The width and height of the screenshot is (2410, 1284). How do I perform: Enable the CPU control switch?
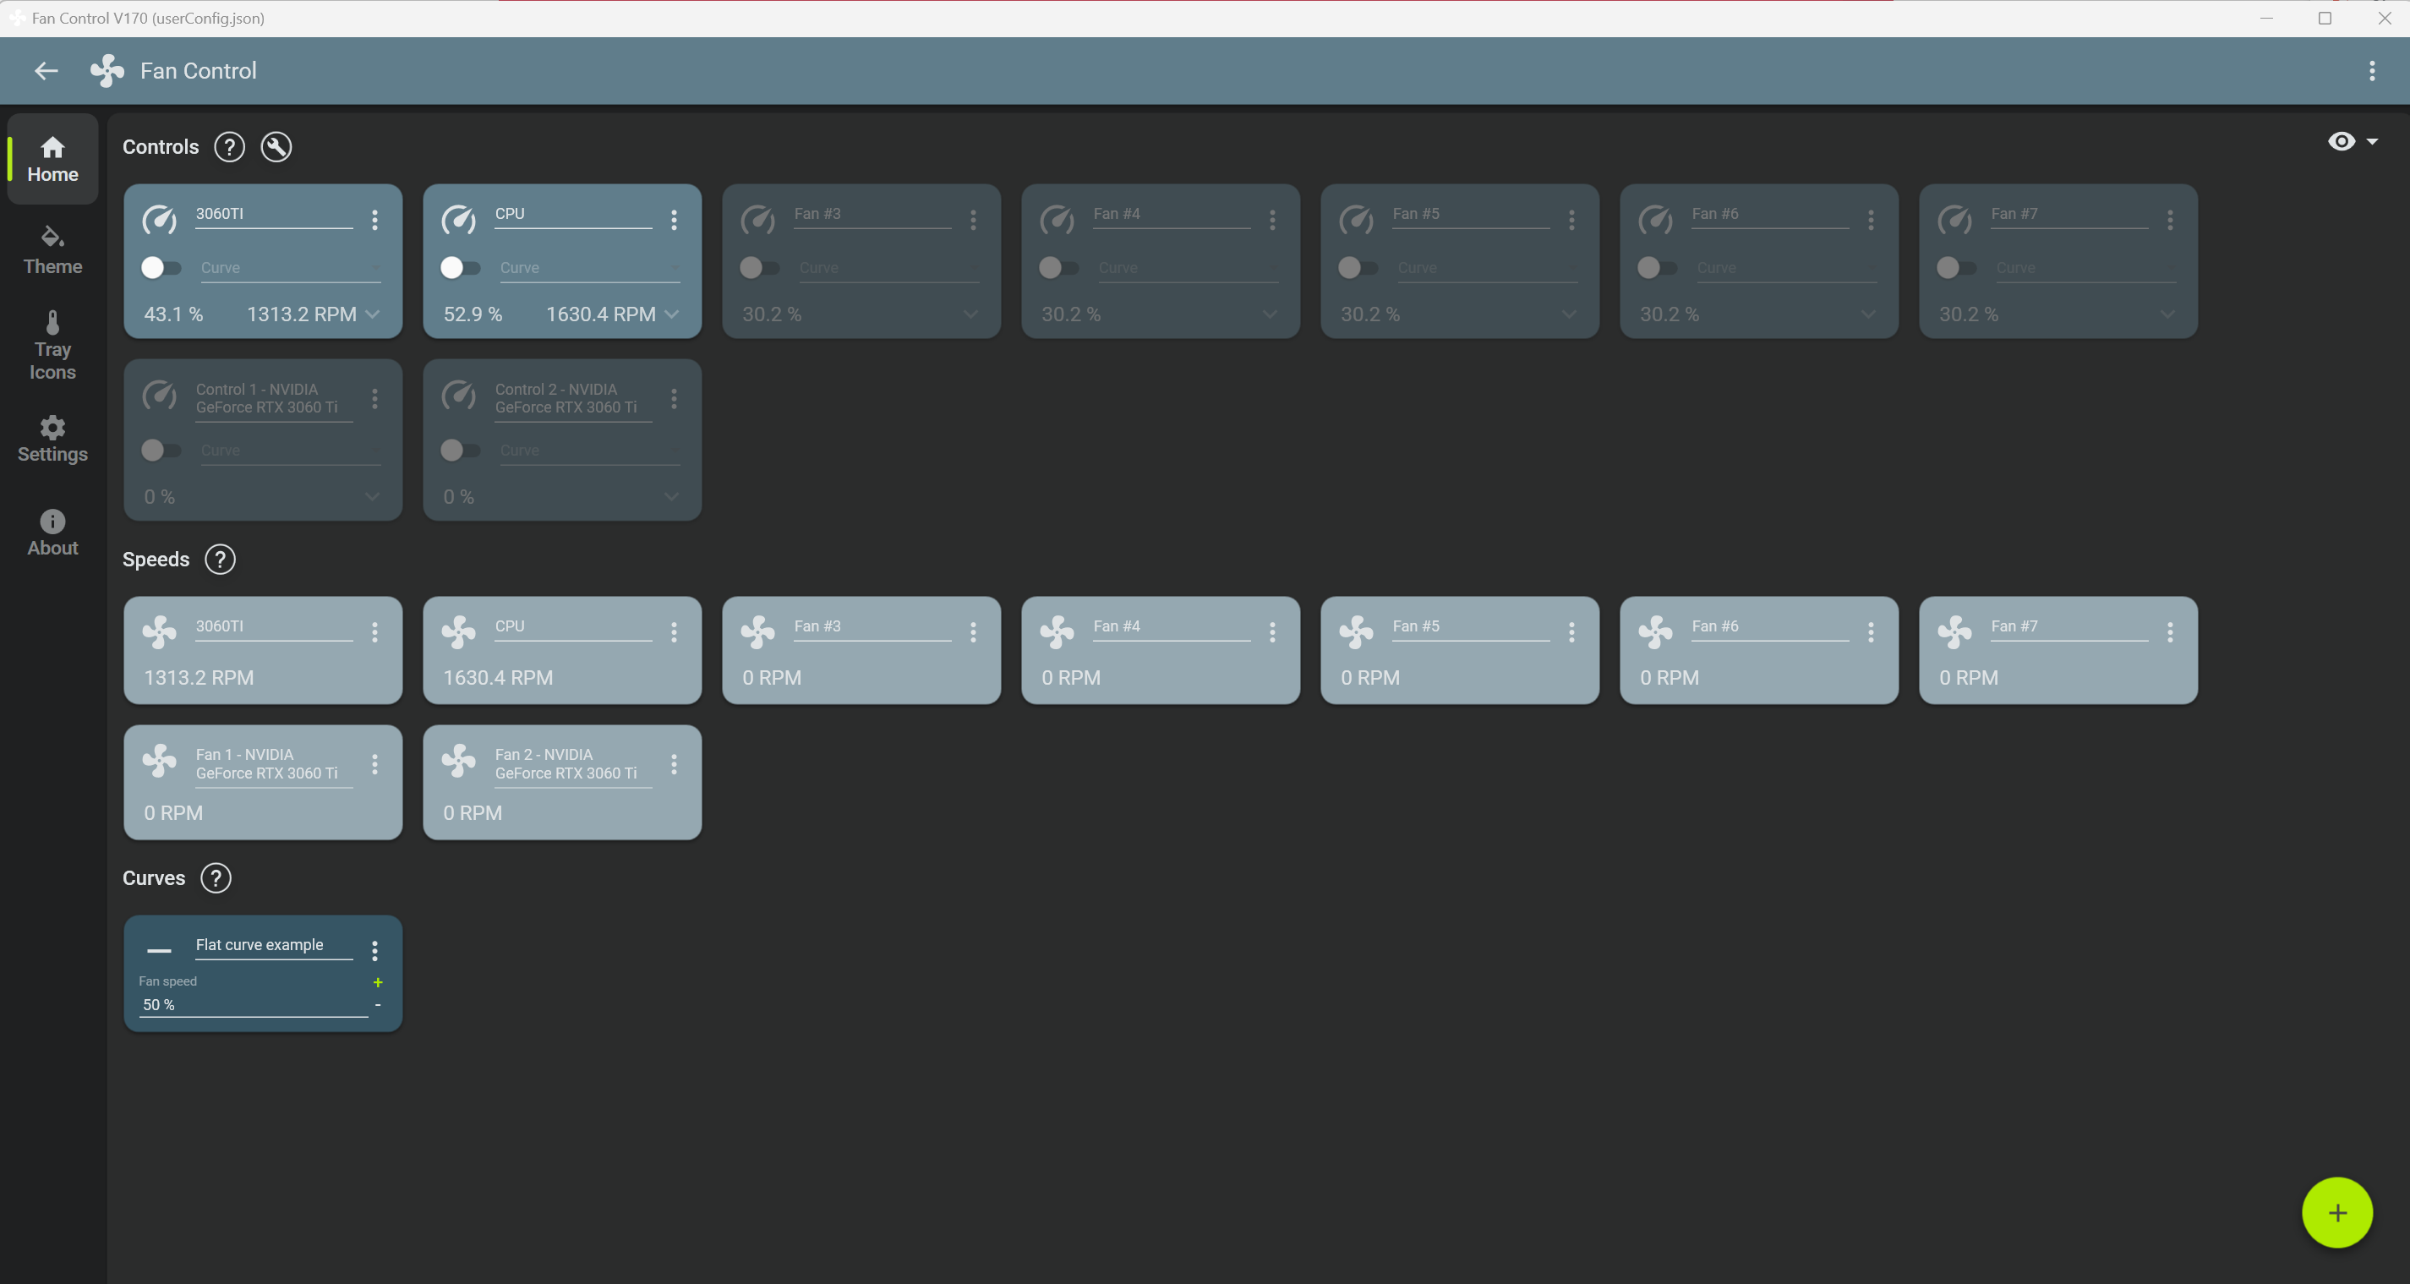459,268
